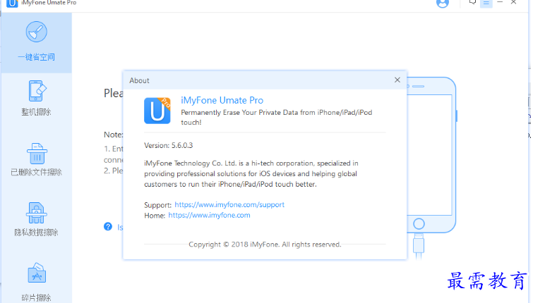This screenshot has height=303, width=533.
Task: Click the iMyFone Umate Pro title in About
Action: coord(222,101)
